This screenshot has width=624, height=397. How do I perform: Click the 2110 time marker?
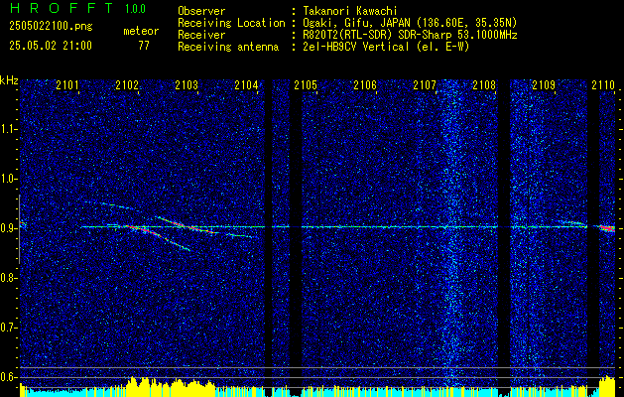click(x=603, y=84)
